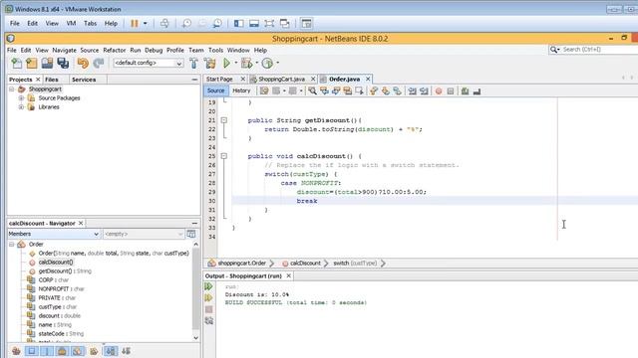The height and width of the screenshot is (358, 638).
Task: Click Output window settings icon below stop
Action: point(208,320)
